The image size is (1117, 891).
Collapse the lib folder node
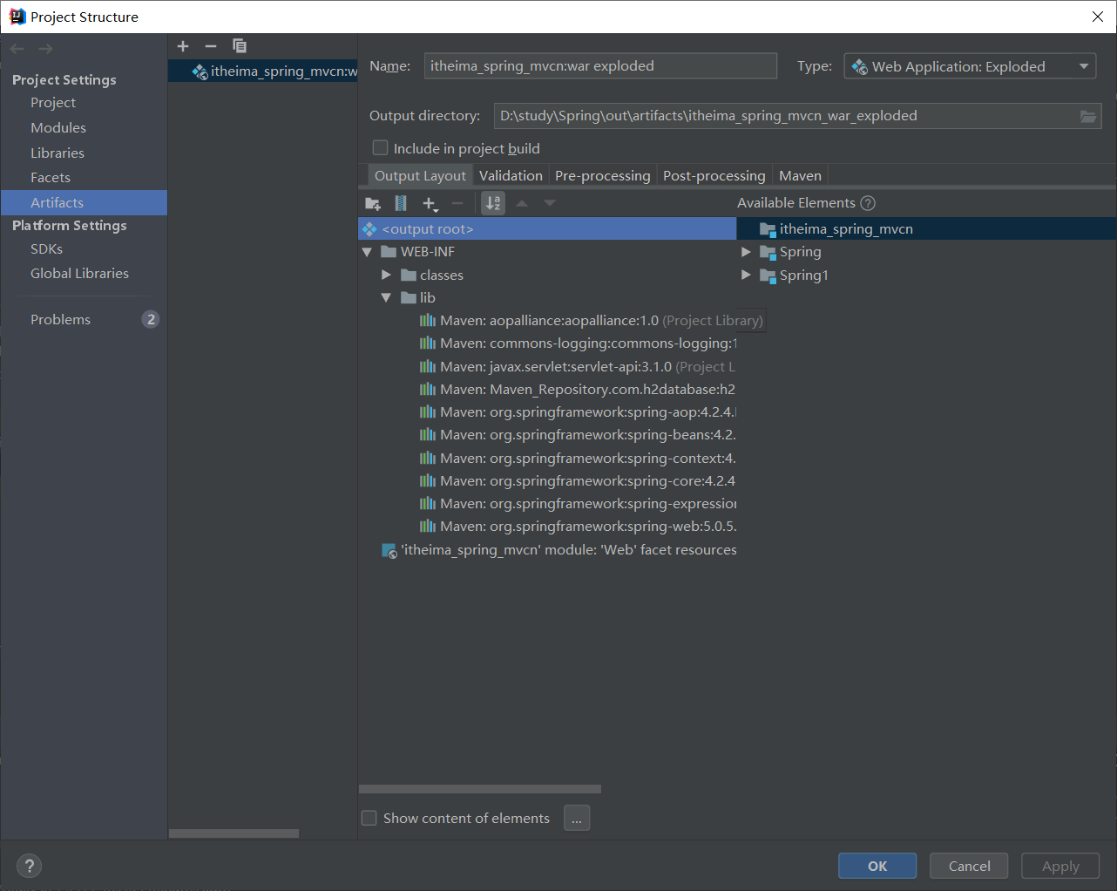386,297
